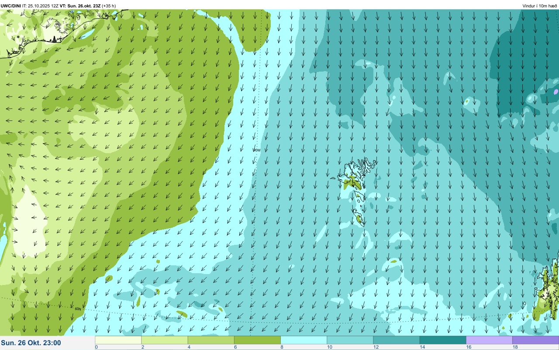
Task: Click the legend value '8'
Action: pyautogui.click(x=282, y=347)
